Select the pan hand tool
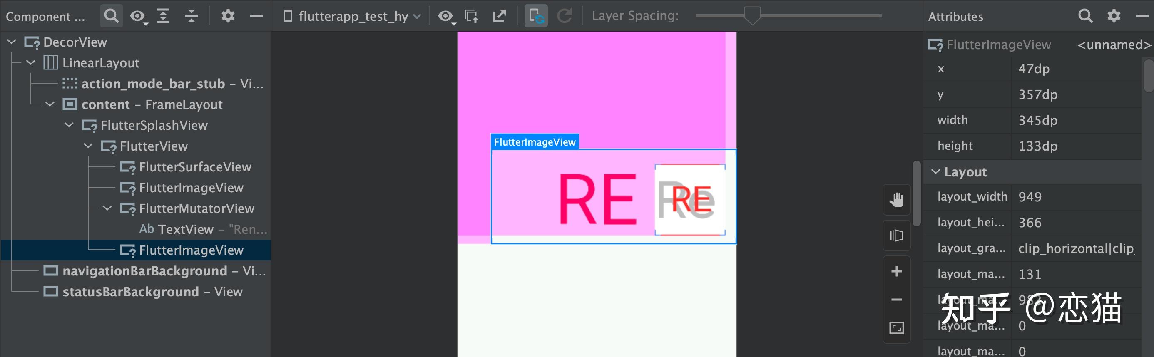This screenshot has height=357, width=1154. [896, 200]
